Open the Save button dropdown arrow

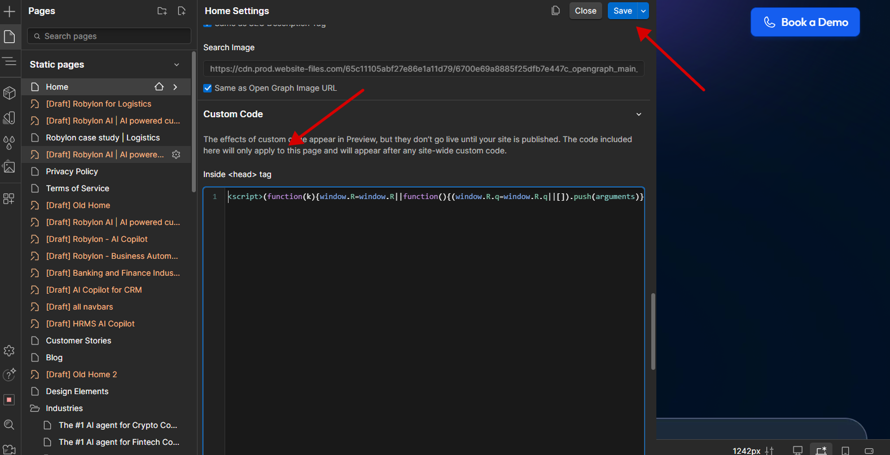tap(643, 11)
